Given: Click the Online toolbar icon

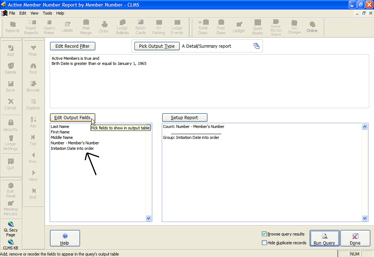Looking at the screenshot, I should [312, 27].
